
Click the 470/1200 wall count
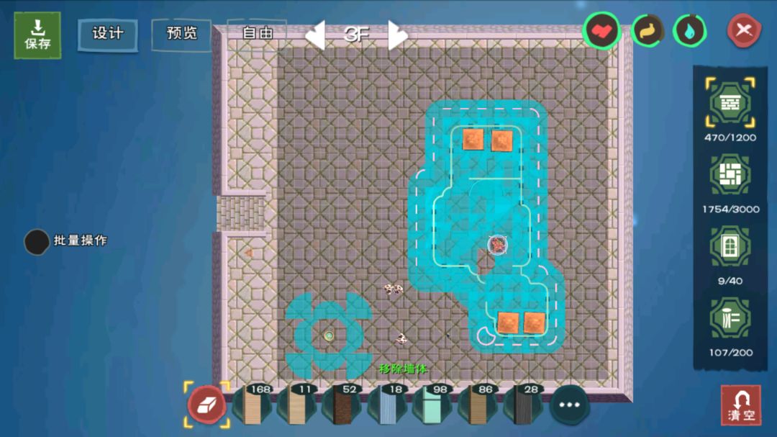(730, 138)
